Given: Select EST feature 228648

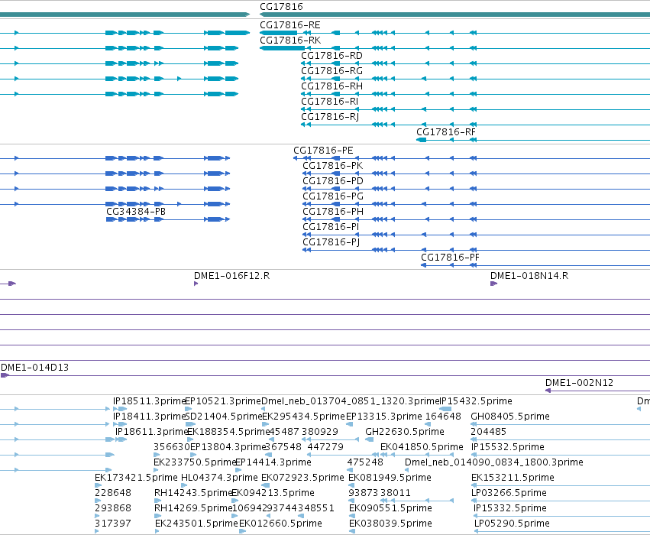Looking at the screenshot, I should tap(113, 493).
